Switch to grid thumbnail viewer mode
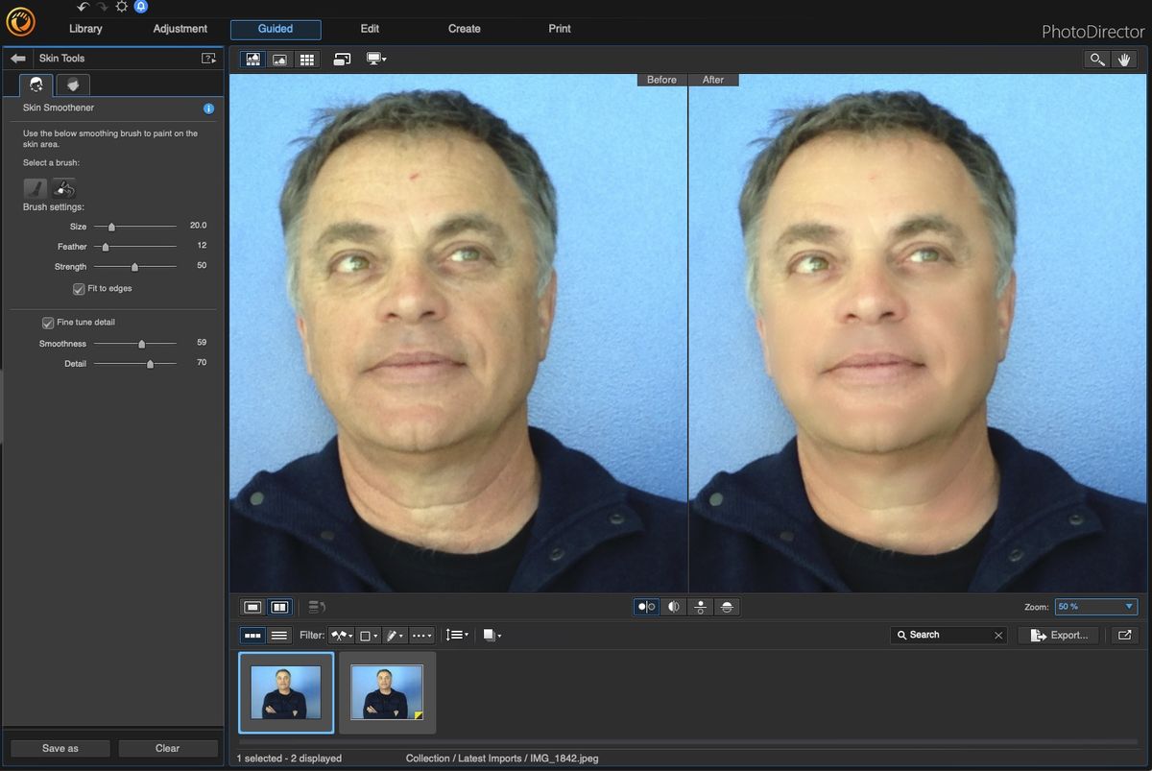 307,59
